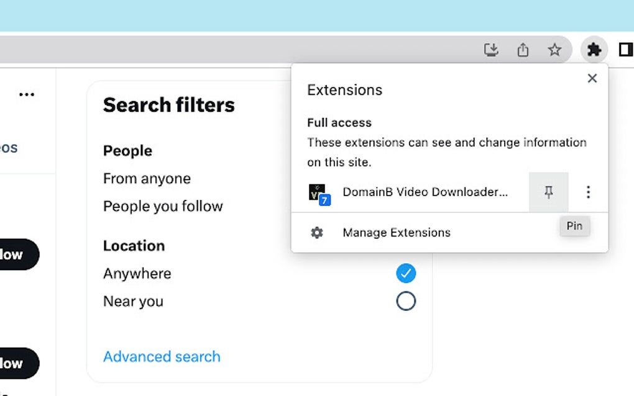The width and height of the screenshot is (634, 396).
Task: Click DomainB Video Downloader extension name
Action: pos(425,192)
